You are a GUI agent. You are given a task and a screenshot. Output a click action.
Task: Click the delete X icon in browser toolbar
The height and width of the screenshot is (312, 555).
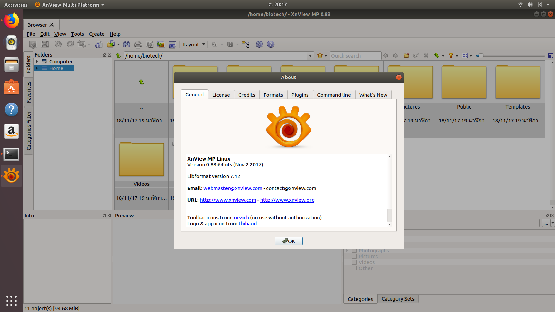(426, 55)
